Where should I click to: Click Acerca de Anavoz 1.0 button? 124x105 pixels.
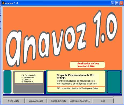[80, 101]
